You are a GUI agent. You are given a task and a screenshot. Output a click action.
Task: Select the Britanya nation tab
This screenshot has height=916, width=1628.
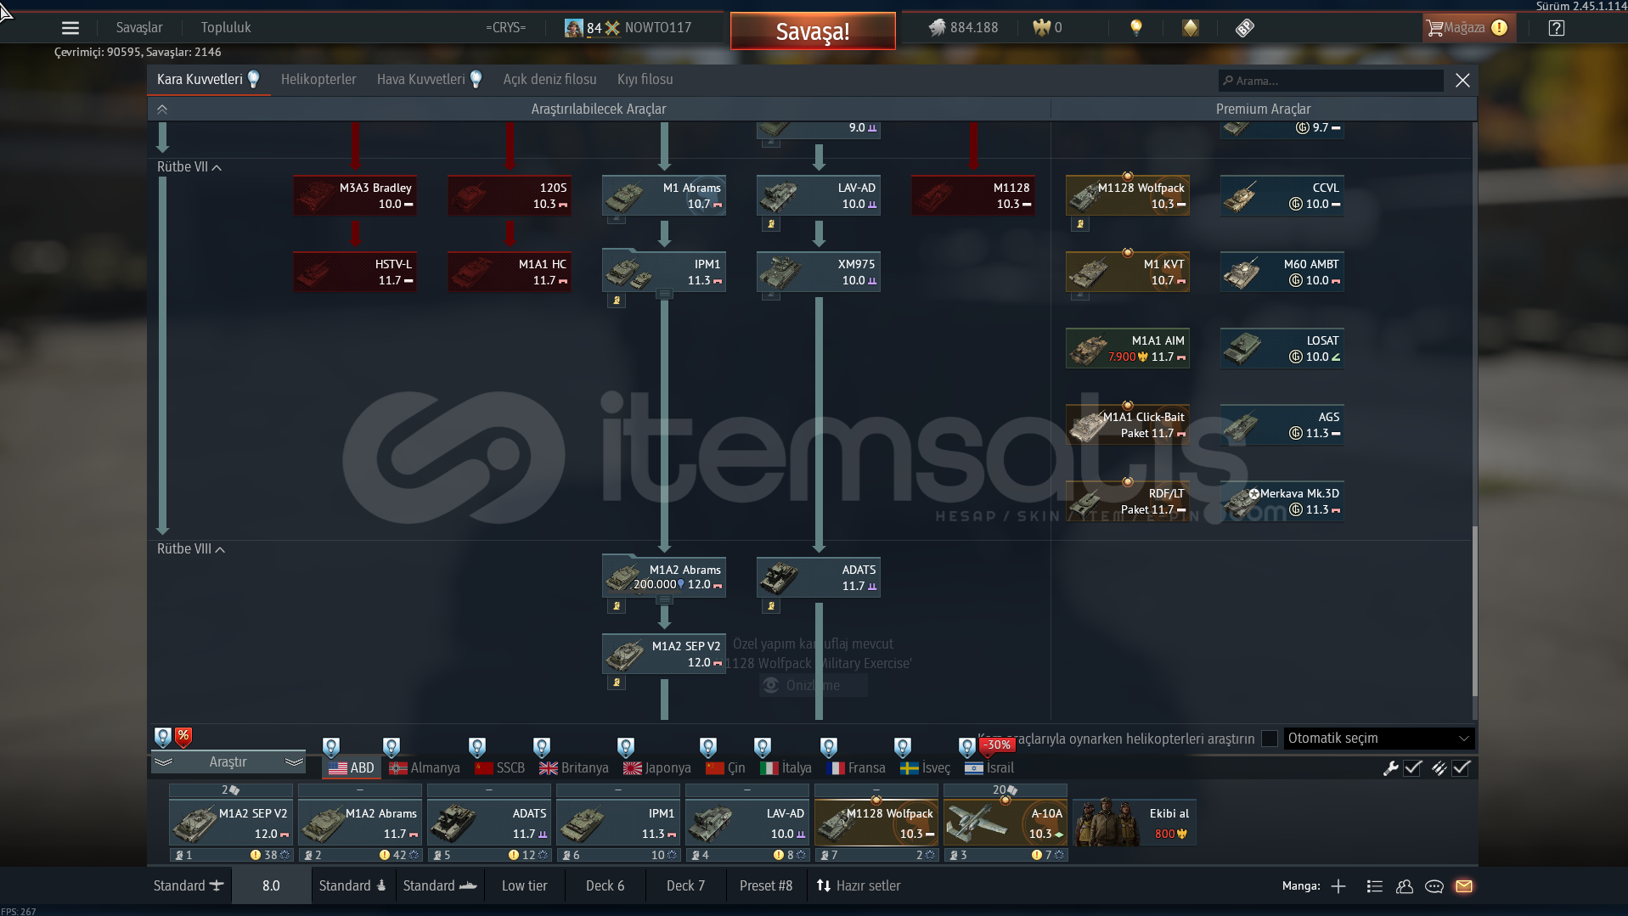pos(574,767)
